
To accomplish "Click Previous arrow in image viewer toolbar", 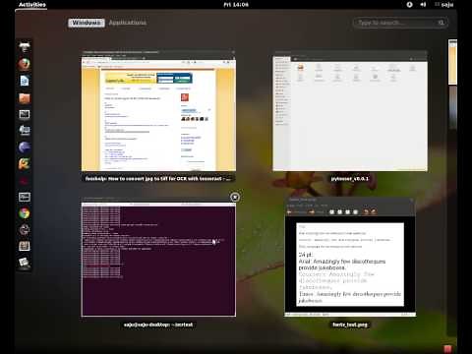I will pyautogui.click(x=290, y=212).
